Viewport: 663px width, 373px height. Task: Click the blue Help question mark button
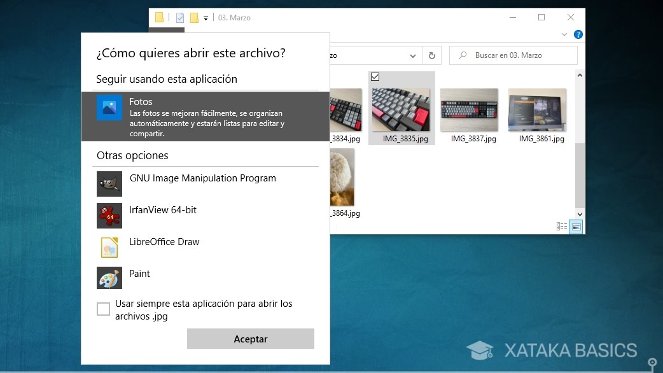tap(578, 34)
